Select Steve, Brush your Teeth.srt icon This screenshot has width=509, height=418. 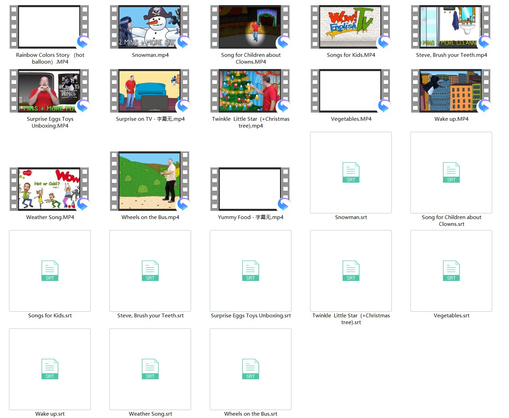(x=150, y=271)
